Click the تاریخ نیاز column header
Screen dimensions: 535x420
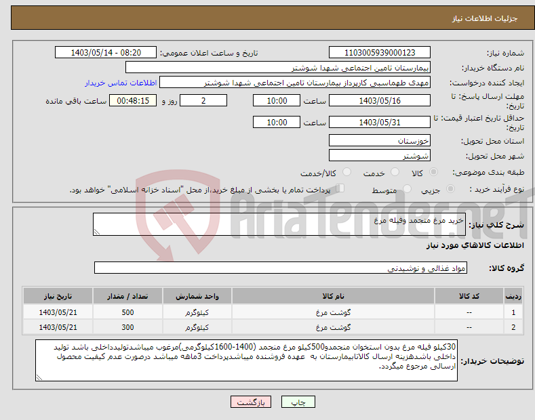point(58,296)
